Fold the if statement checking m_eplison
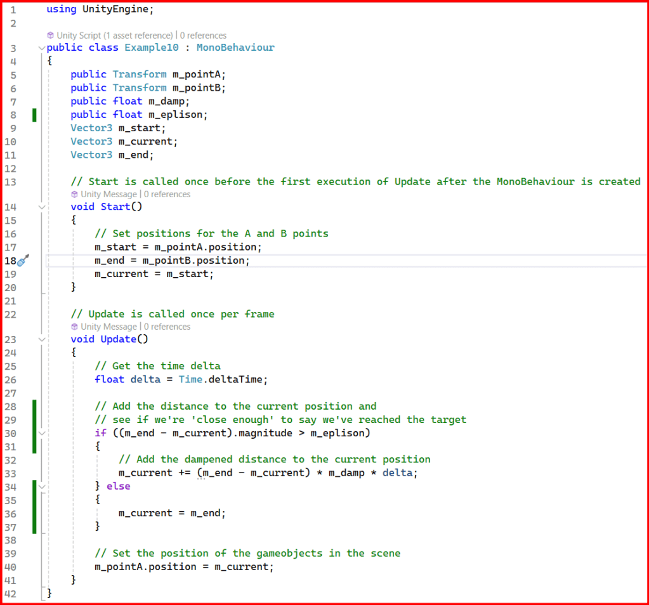 click(42, 433)
